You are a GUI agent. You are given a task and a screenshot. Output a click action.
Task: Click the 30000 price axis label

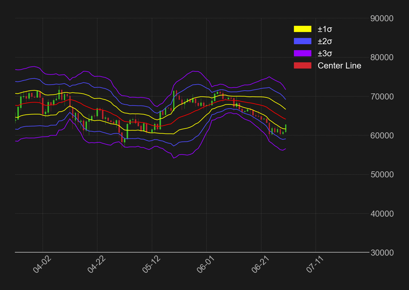[382, 253]
